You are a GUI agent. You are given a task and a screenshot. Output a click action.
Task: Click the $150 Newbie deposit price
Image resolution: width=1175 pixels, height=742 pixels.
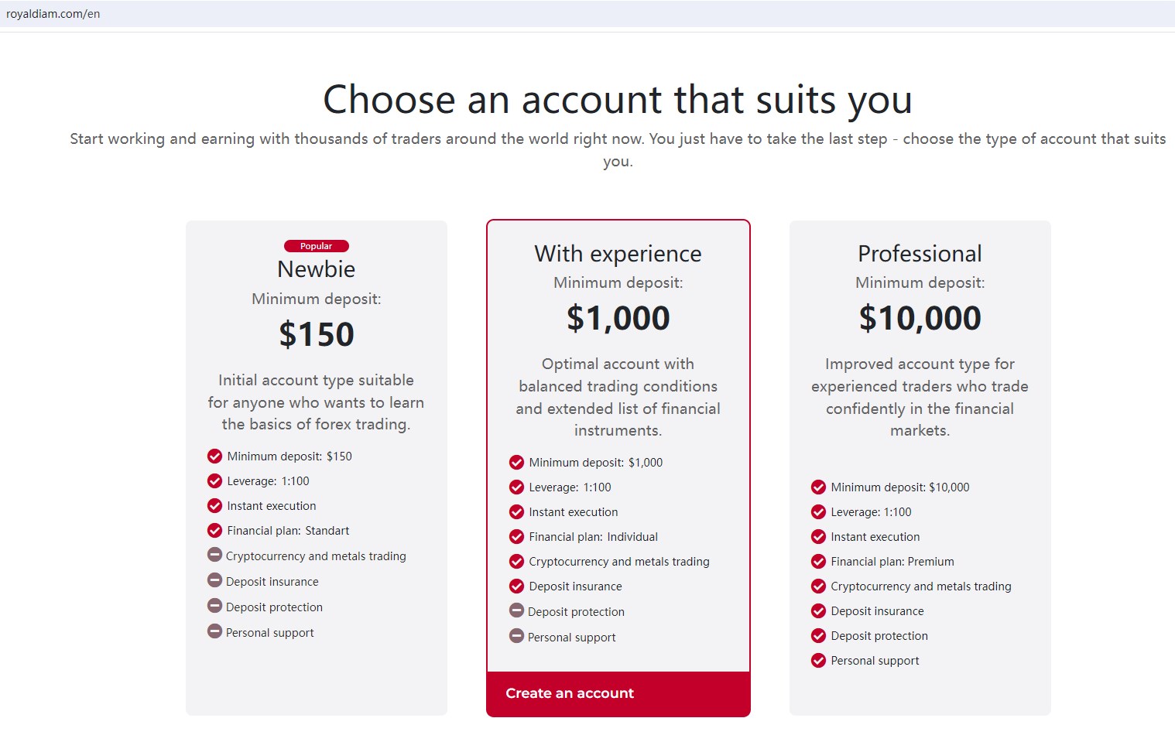[317, 334]
